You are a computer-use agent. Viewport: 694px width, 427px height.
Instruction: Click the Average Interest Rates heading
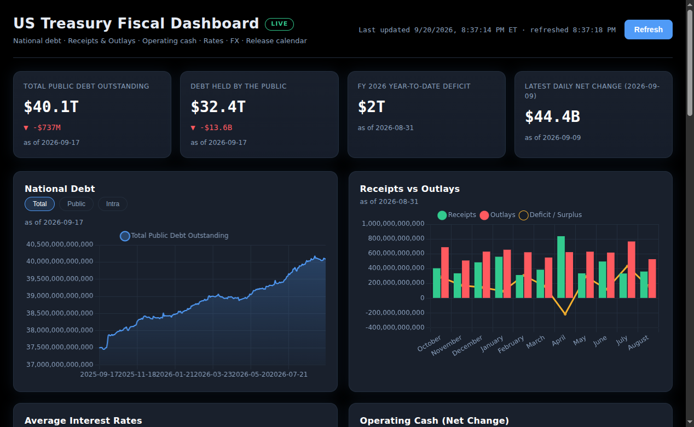tap(83, 420)
